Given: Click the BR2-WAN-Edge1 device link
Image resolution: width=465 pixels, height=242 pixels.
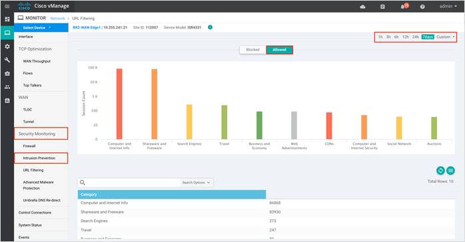Looking at the screenshot, I should click(86, 27).
